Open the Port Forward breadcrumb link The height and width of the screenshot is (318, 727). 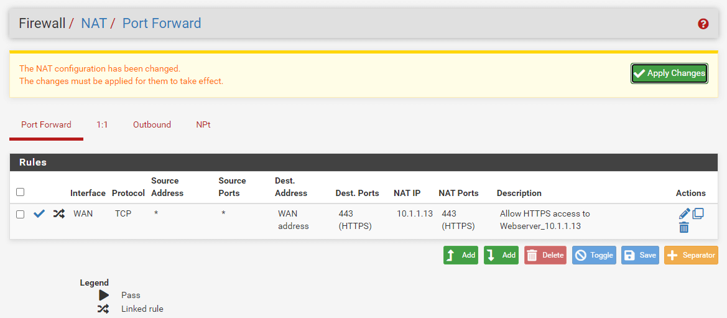(x=162, y=23)
